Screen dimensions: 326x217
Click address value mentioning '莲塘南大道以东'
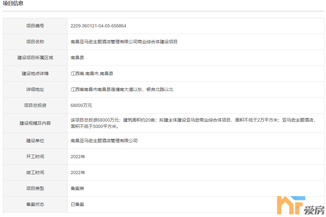tap(122, 90)
